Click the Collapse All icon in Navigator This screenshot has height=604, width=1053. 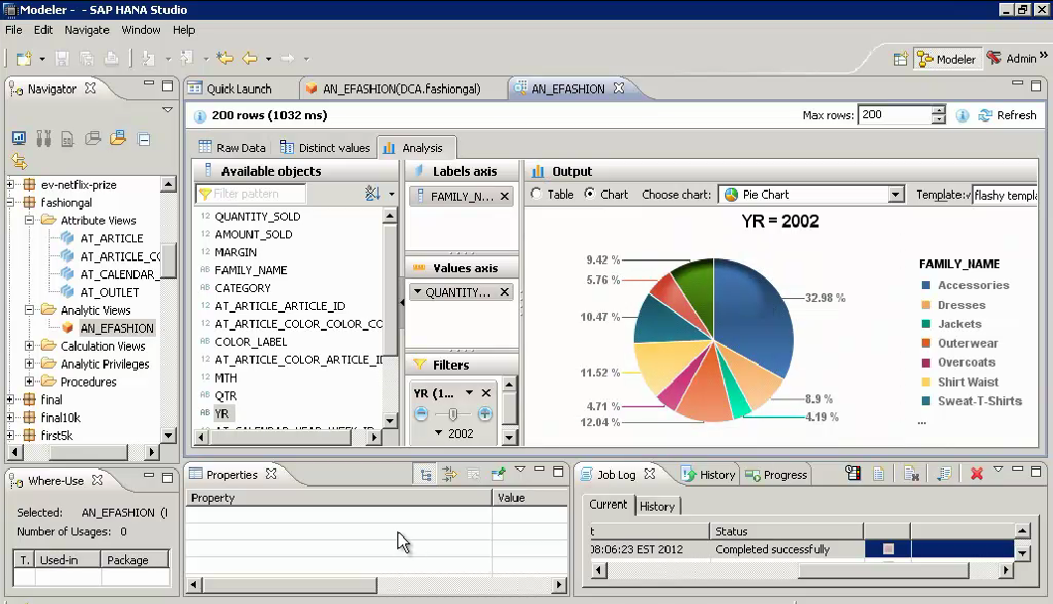[144, 138]
